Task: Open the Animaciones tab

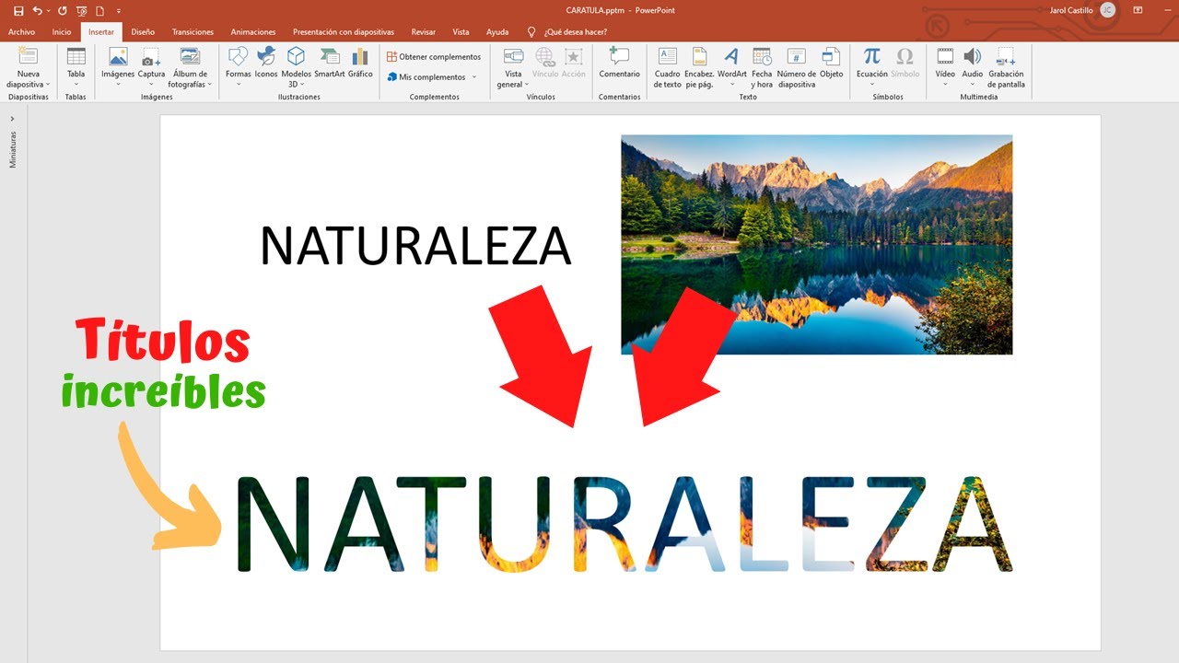Action: [253, 32]
